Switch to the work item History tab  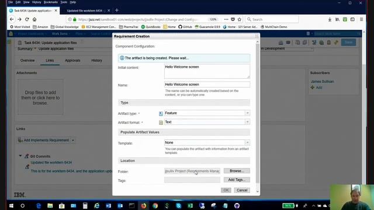(x=96, y=61)
